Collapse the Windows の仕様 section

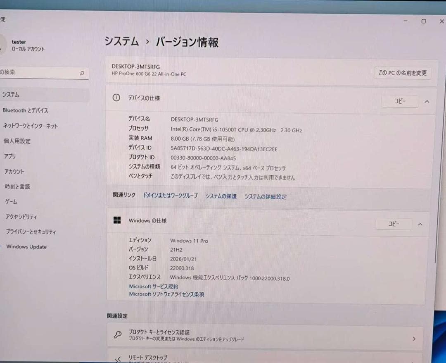pos(420,224)
